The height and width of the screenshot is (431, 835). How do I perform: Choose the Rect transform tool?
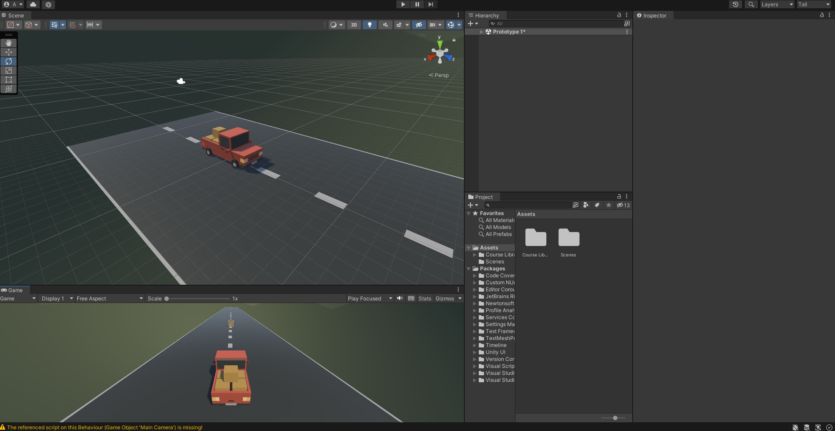tap(9, 80)
